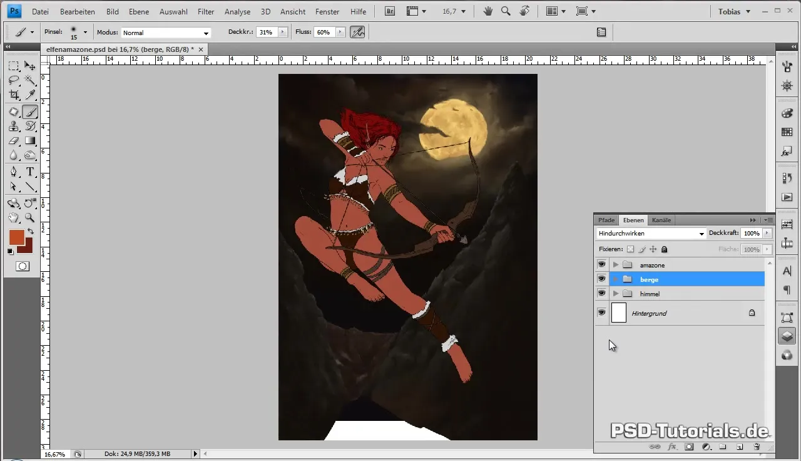801x461 pixels.
Task: Select the Line tool
Action: [x=29, y=187]
